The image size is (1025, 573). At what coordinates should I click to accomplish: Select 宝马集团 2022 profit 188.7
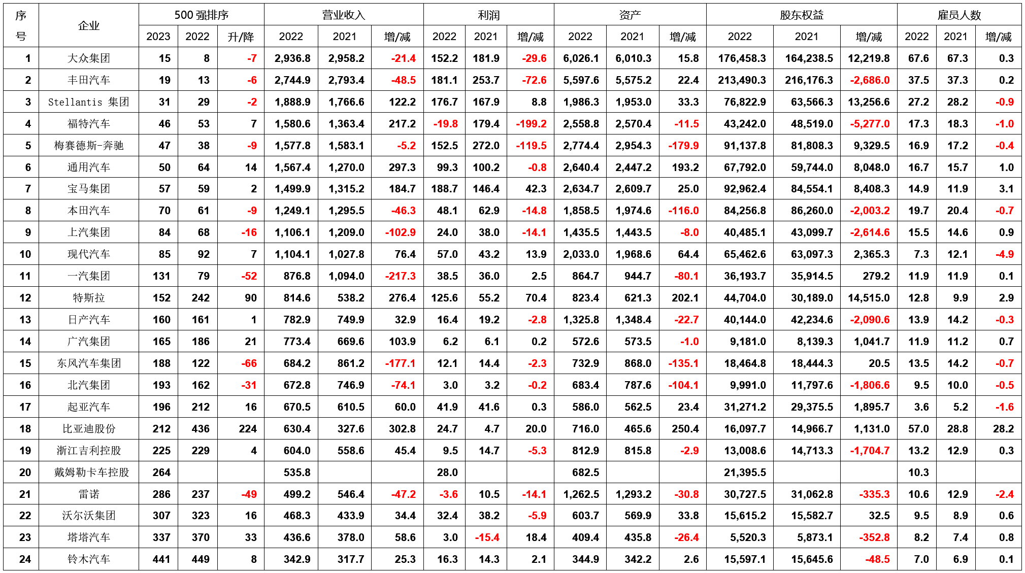pyautogui.click(x=444, y=189)
